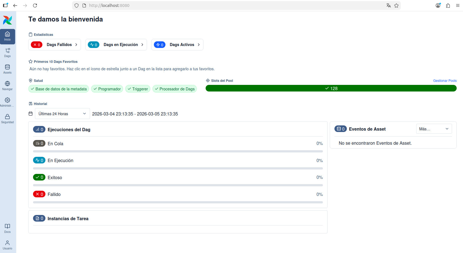This screenshot has width=463, height=253.
Task: Expand the Más... dropdown in Eventos de Asset
Action: click(x=434, y=129)
